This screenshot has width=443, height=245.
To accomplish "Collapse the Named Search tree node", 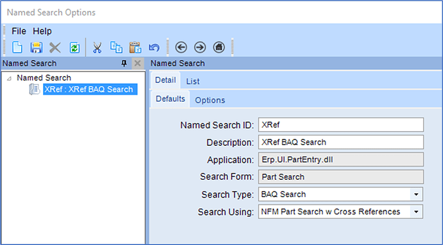I will (10, 78).
